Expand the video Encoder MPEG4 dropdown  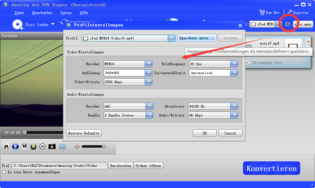(148, 64)
